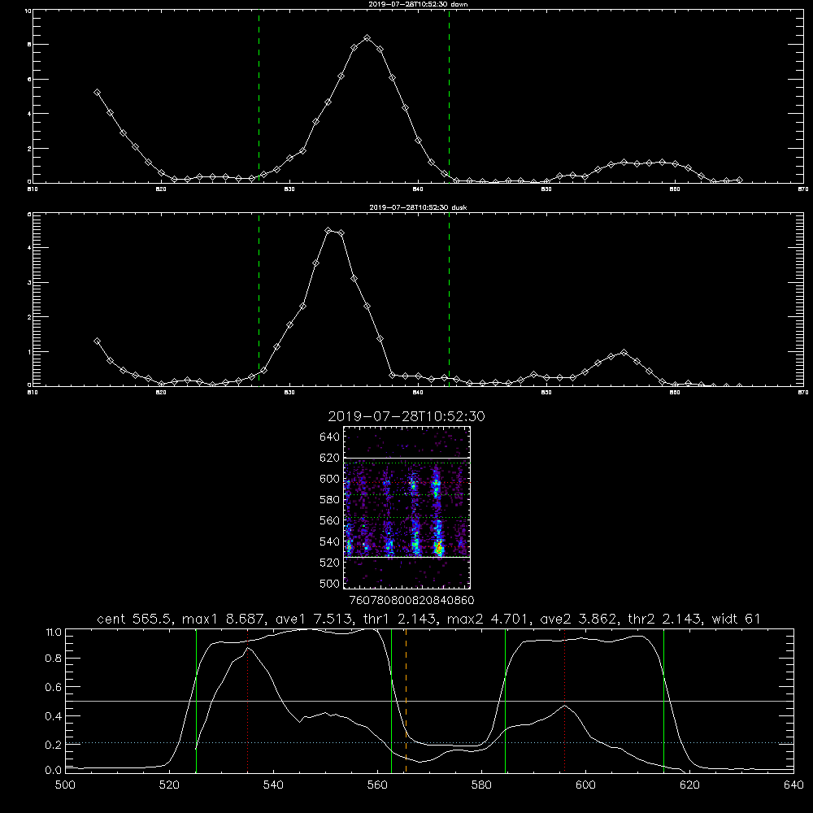Click the '830' label under the dusk plot

289,393
